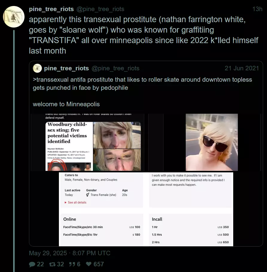Open the @pine_tree_riots handle in main tweet
Image resolution: width=267 pixels, height=272 pixels.
point(100,9)
